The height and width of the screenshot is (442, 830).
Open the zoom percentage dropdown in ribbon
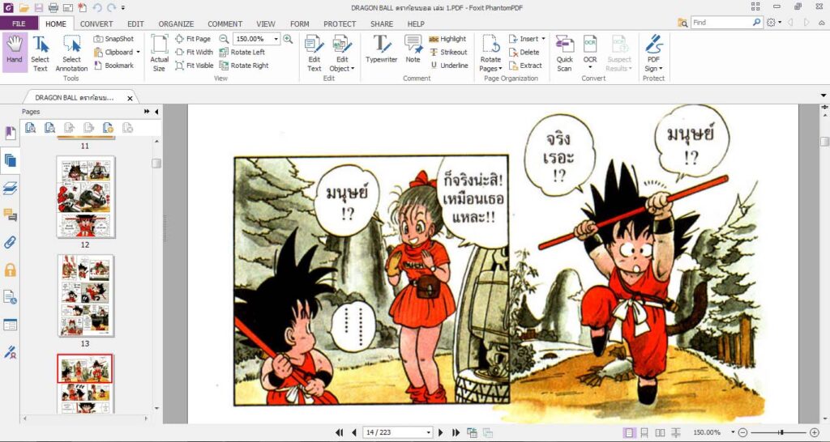pyautogui.click(x=276, y=39)
